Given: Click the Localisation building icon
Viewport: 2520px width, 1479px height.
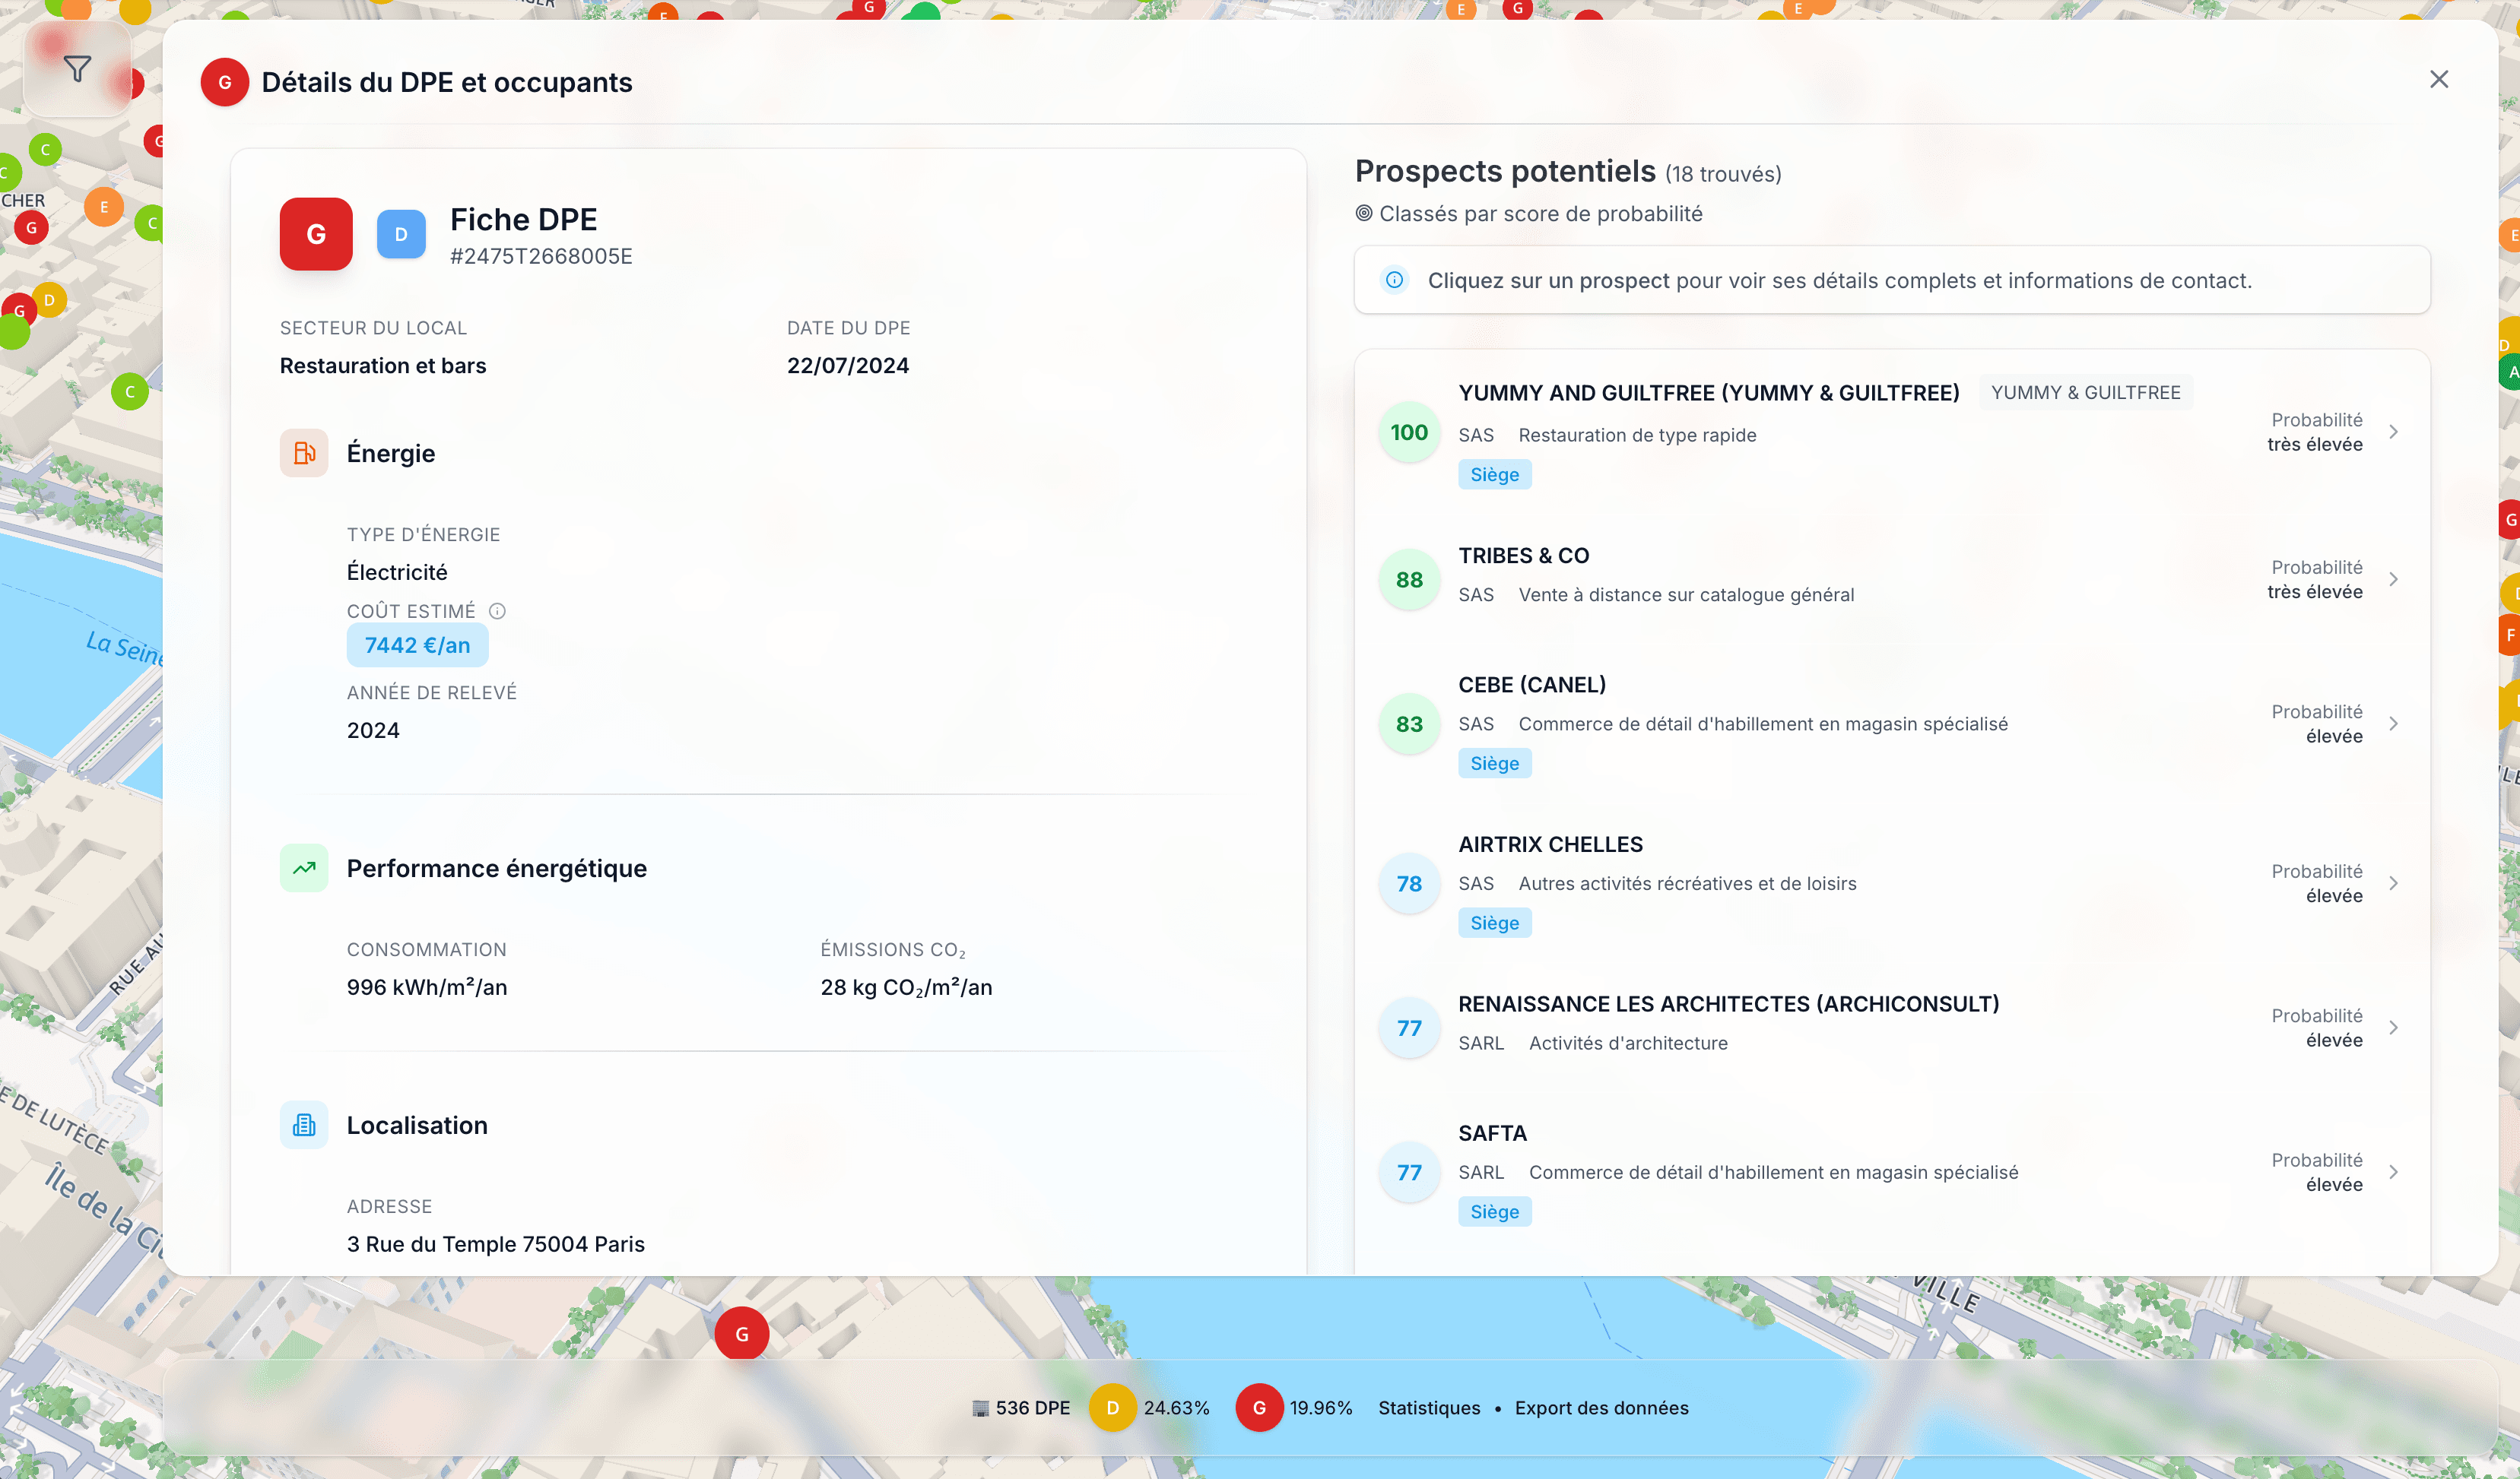Looking at the screenshot, I should click(x=304, y=1126).
